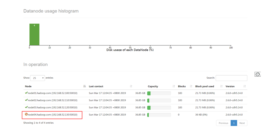
Task: Click capacity usage bar for node01
Action: coord(159,93)
